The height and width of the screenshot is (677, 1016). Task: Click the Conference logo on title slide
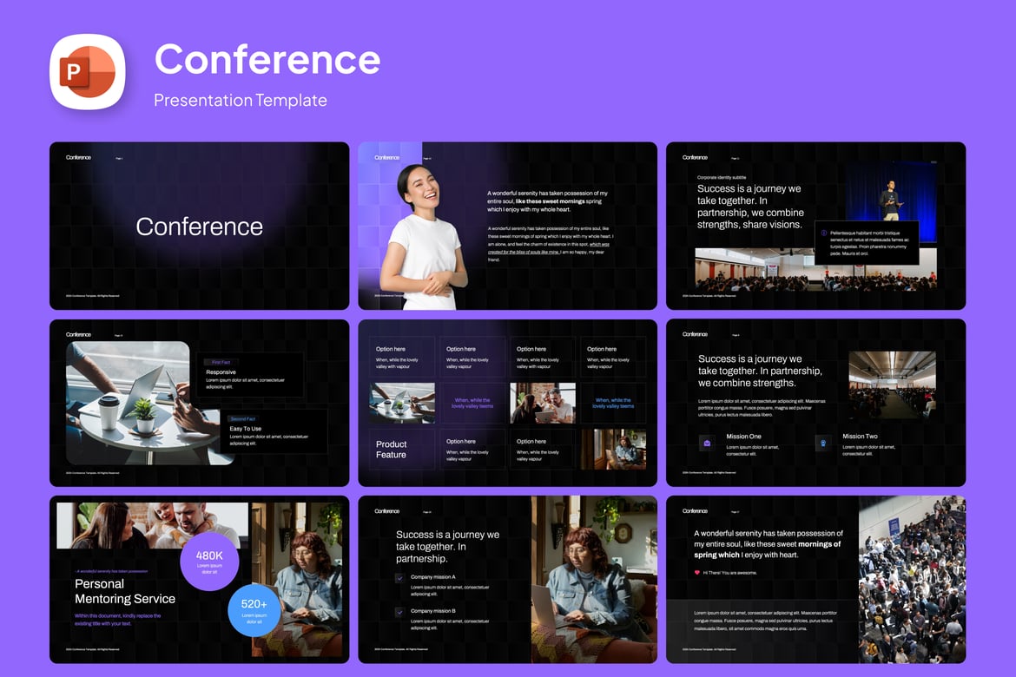[78, 157]
